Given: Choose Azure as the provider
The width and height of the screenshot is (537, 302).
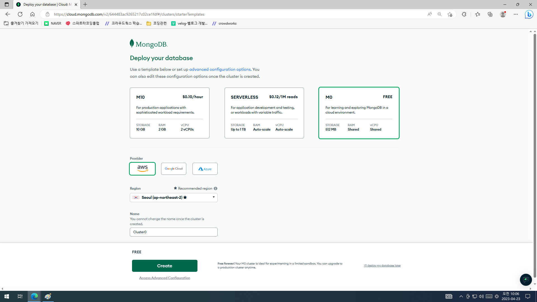Looking at the screenshot, I should 205,169.
